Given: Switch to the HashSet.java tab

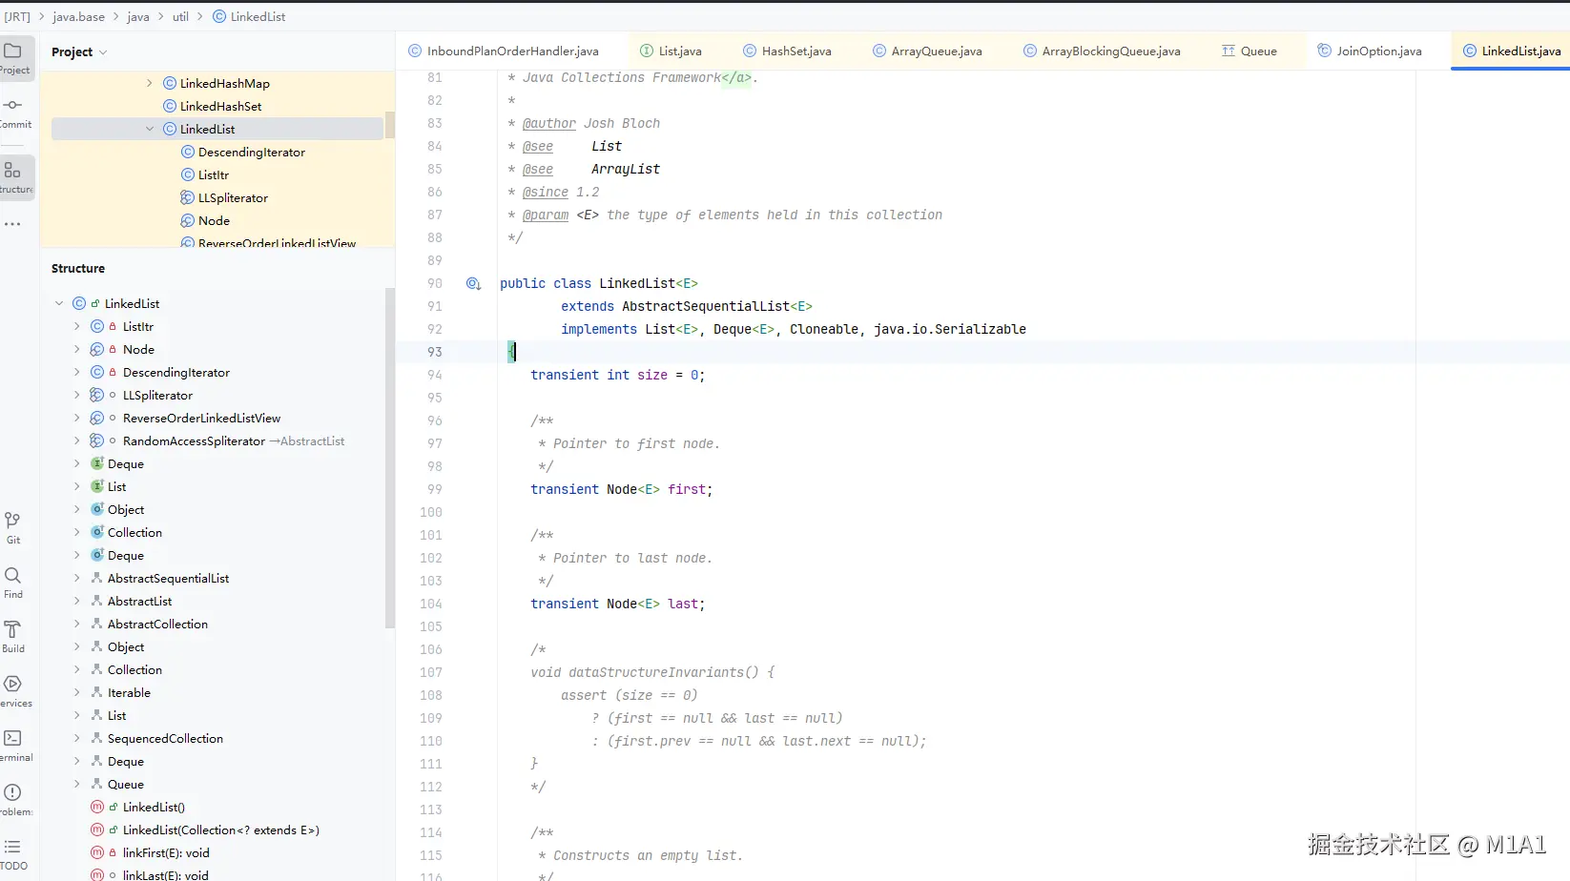Looking at the screenshot, I should (x=787, y=51).
